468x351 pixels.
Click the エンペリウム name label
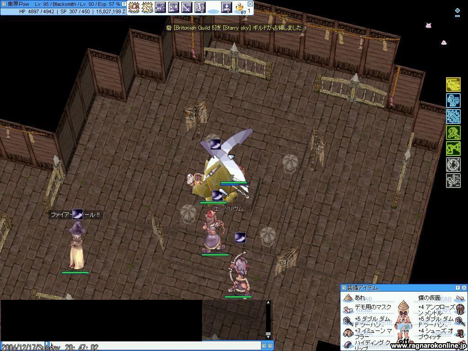(x=229, y=209)
